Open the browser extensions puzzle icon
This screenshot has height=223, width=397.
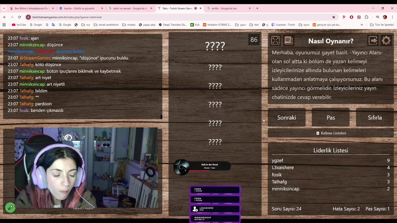click(366, 17)
